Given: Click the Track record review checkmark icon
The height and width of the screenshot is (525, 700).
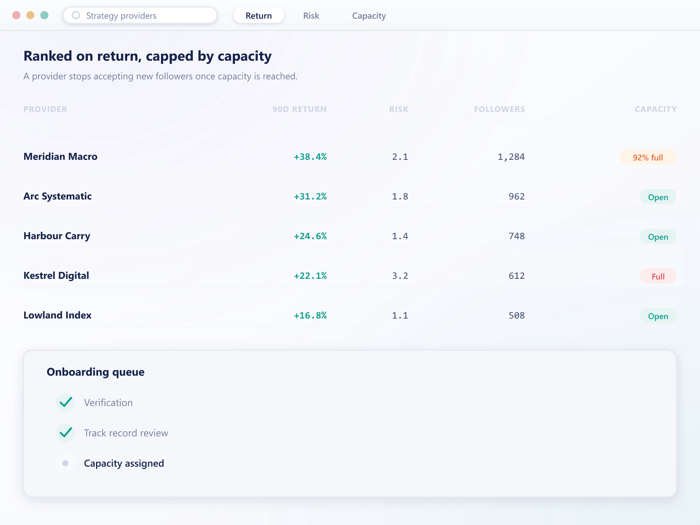Looking at the screenshot, I should 65,432.
